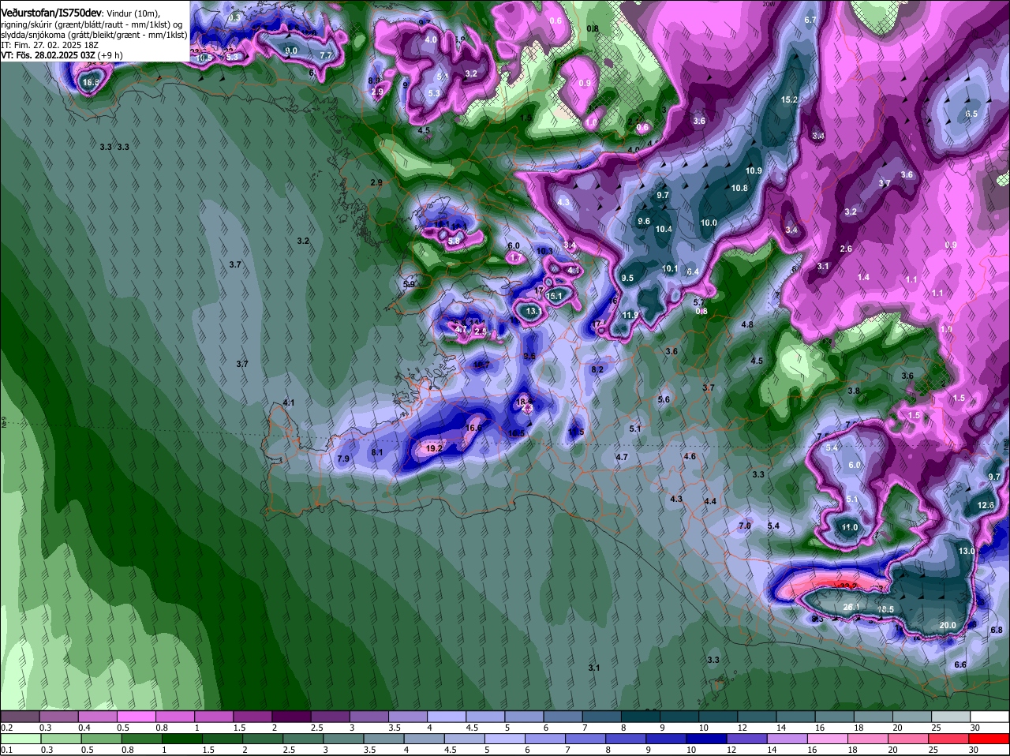Screen dimensions: 1010x756
Task: Click the 16.8 precipitation value on map
Action: tap(92, 82)
